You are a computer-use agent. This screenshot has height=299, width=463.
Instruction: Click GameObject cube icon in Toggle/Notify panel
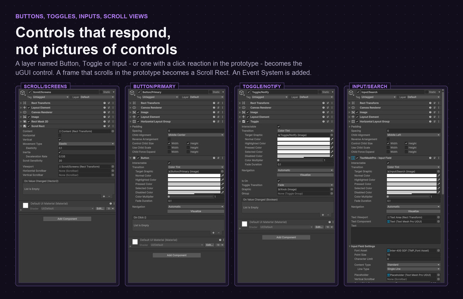tap(242, 92)
